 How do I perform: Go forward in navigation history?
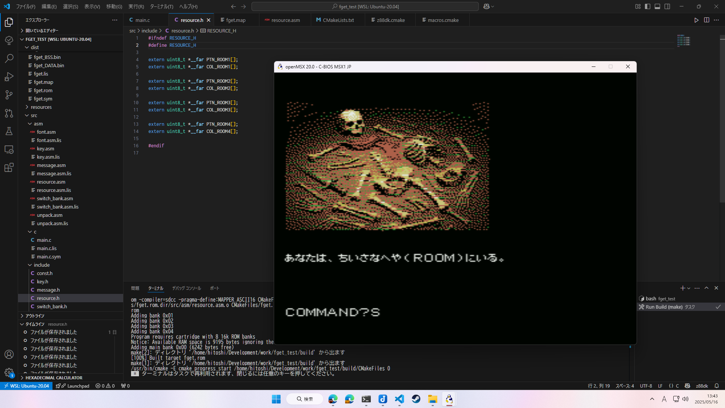[x=243, y=6]
